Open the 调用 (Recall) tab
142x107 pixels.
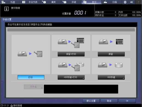[51, 2]
